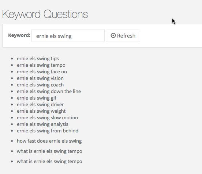Click 'how fast does ernie els swing'

pyautogui.click(x=49, y=141)
